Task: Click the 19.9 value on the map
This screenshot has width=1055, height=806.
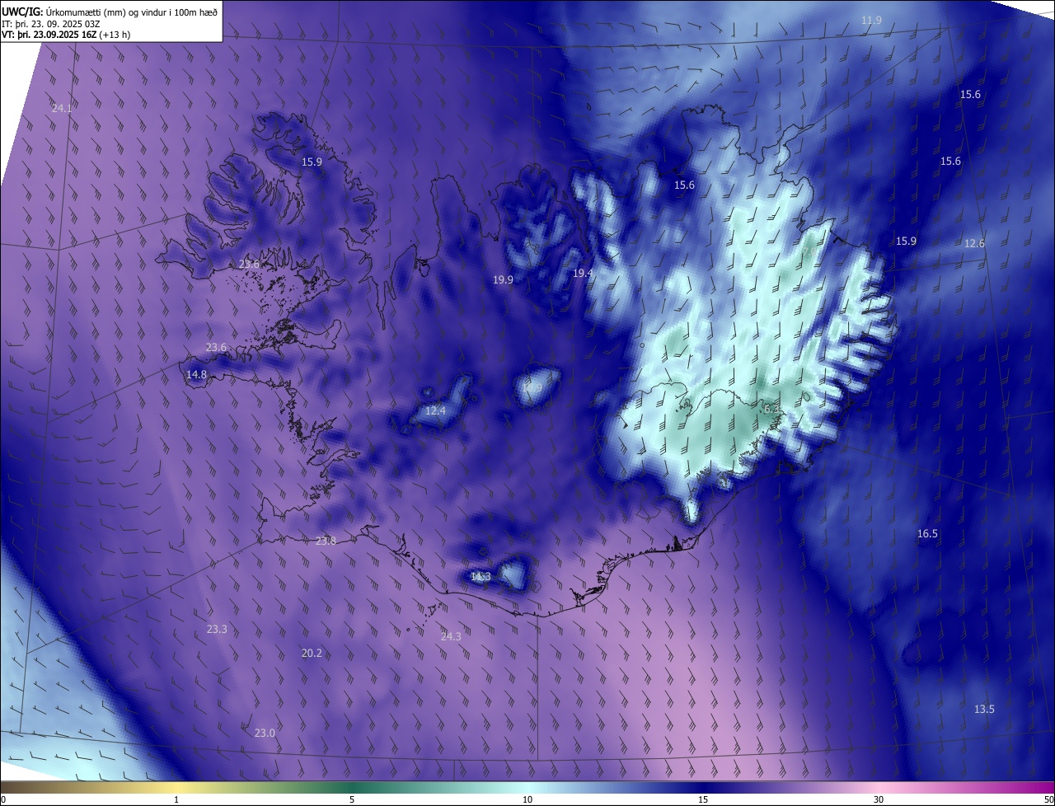Action: tap(503, 279)
